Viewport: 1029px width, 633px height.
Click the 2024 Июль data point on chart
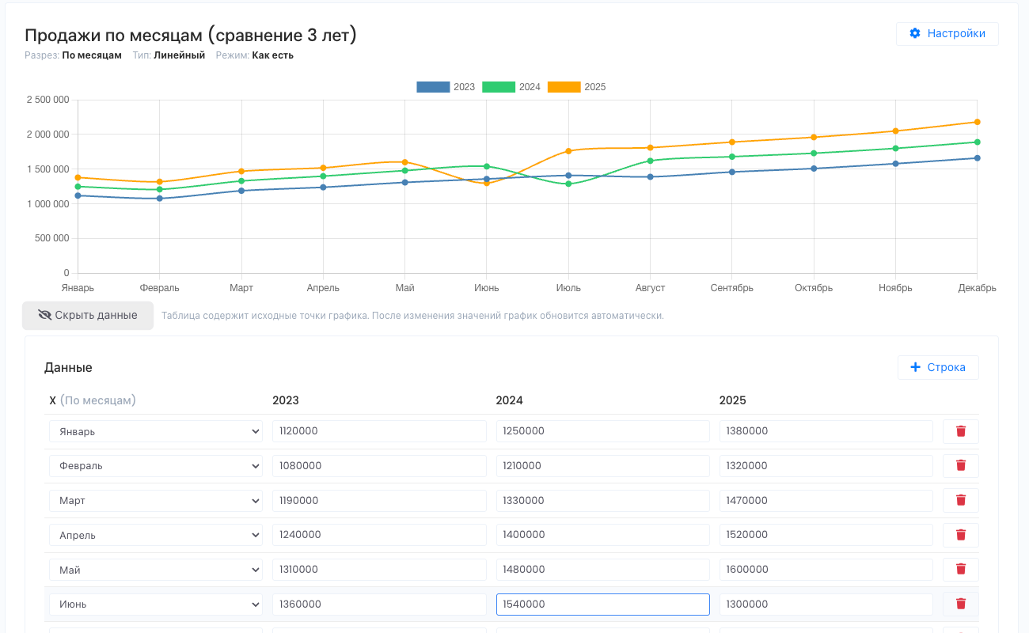pos(568,184)
